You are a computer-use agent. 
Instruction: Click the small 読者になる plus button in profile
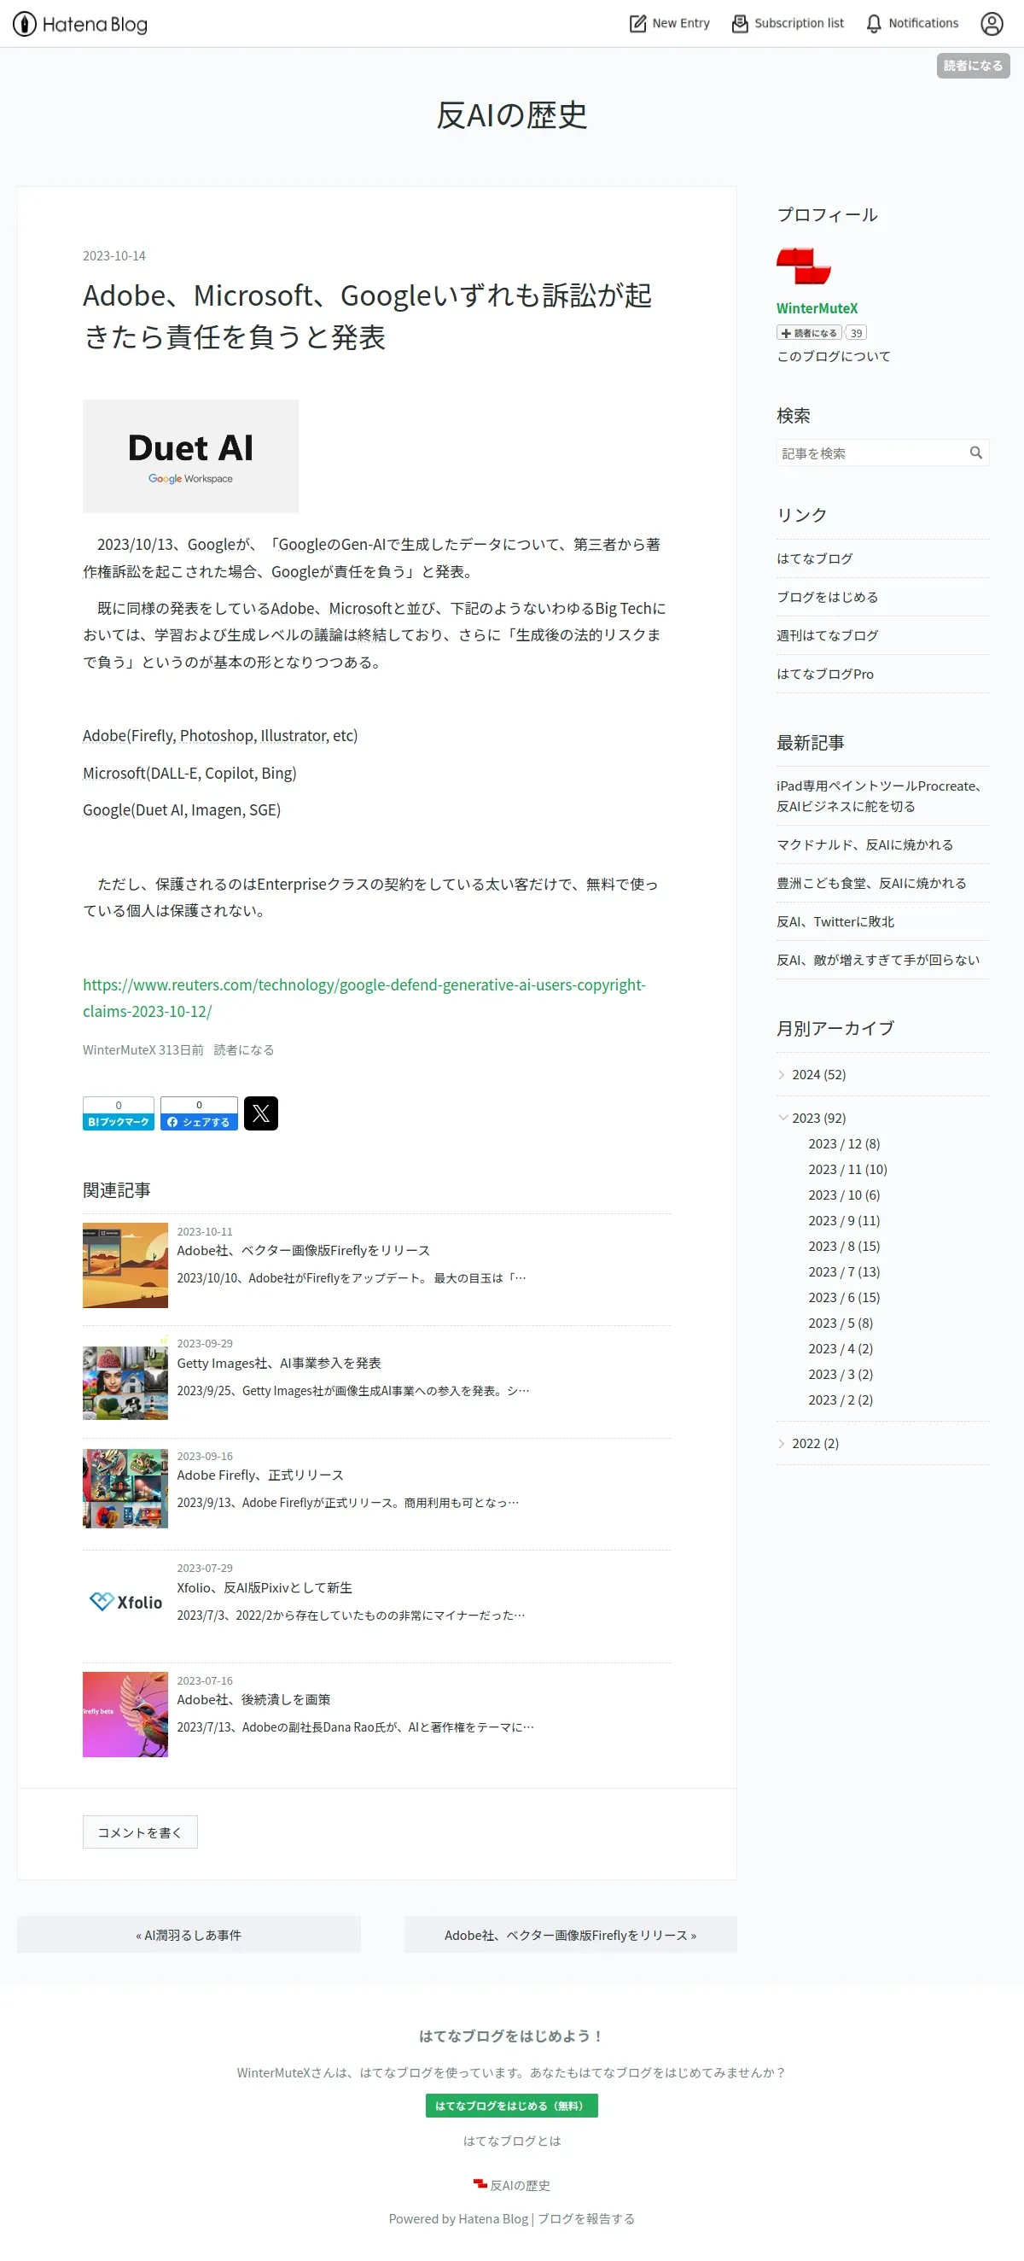click(808, 333)
